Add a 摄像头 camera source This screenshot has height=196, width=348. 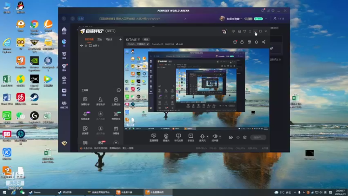tap(166, 138)
